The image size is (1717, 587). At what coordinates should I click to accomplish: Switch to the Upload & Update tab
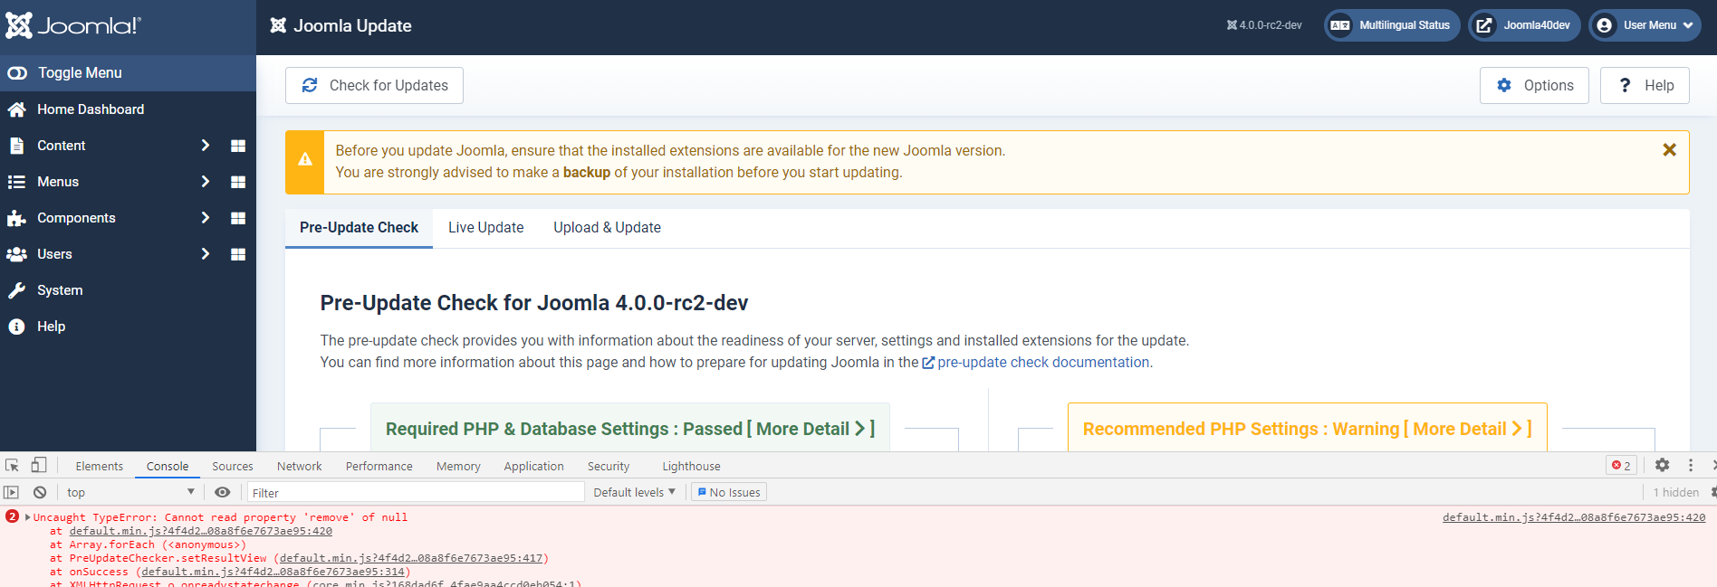pyautogui.click(x=607, y=228)
